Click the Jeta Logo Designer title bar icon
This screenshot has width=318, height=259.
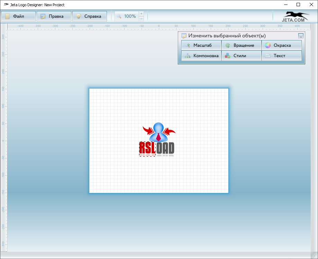pyautogui.click(x=6, y=4)
